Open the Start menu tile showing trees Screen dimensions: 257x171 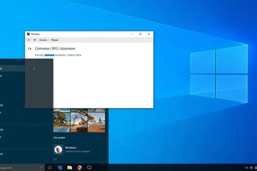[x=62, y=122]
